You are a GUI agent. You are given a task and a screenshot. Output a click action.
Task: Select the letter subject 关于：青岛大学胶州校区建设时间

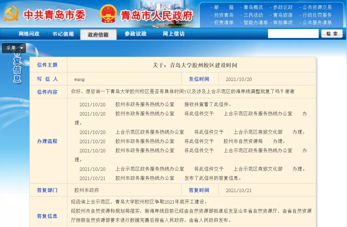[x=195, y=65]
